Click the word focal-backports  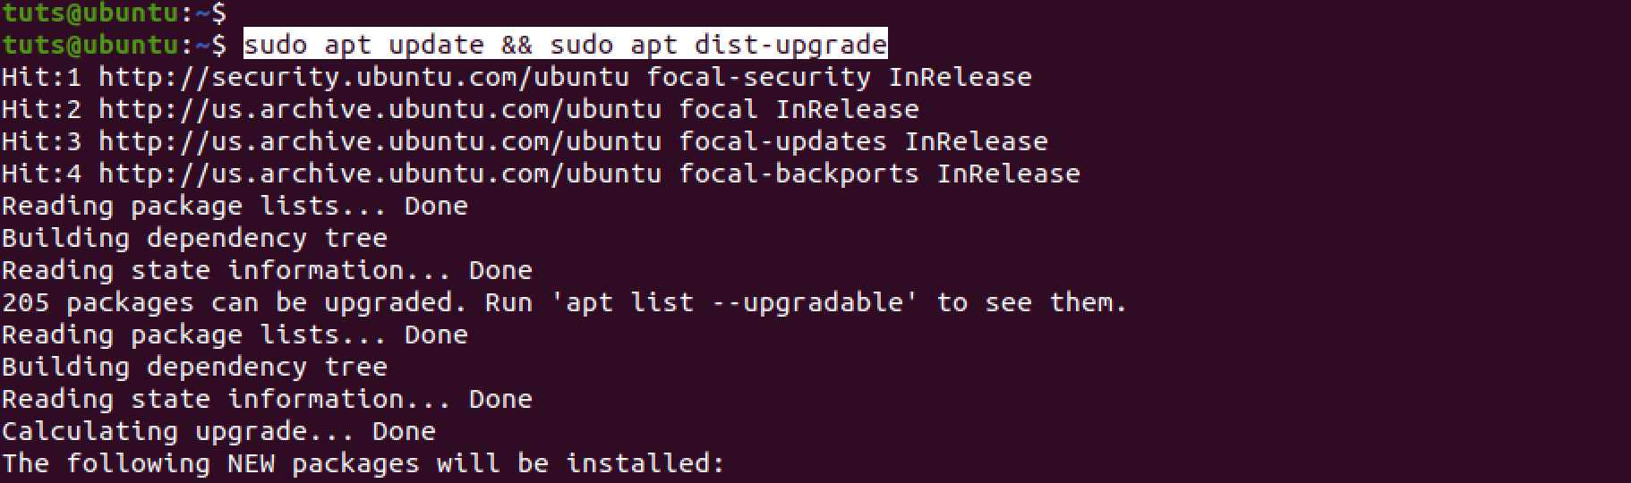point(798,174)
